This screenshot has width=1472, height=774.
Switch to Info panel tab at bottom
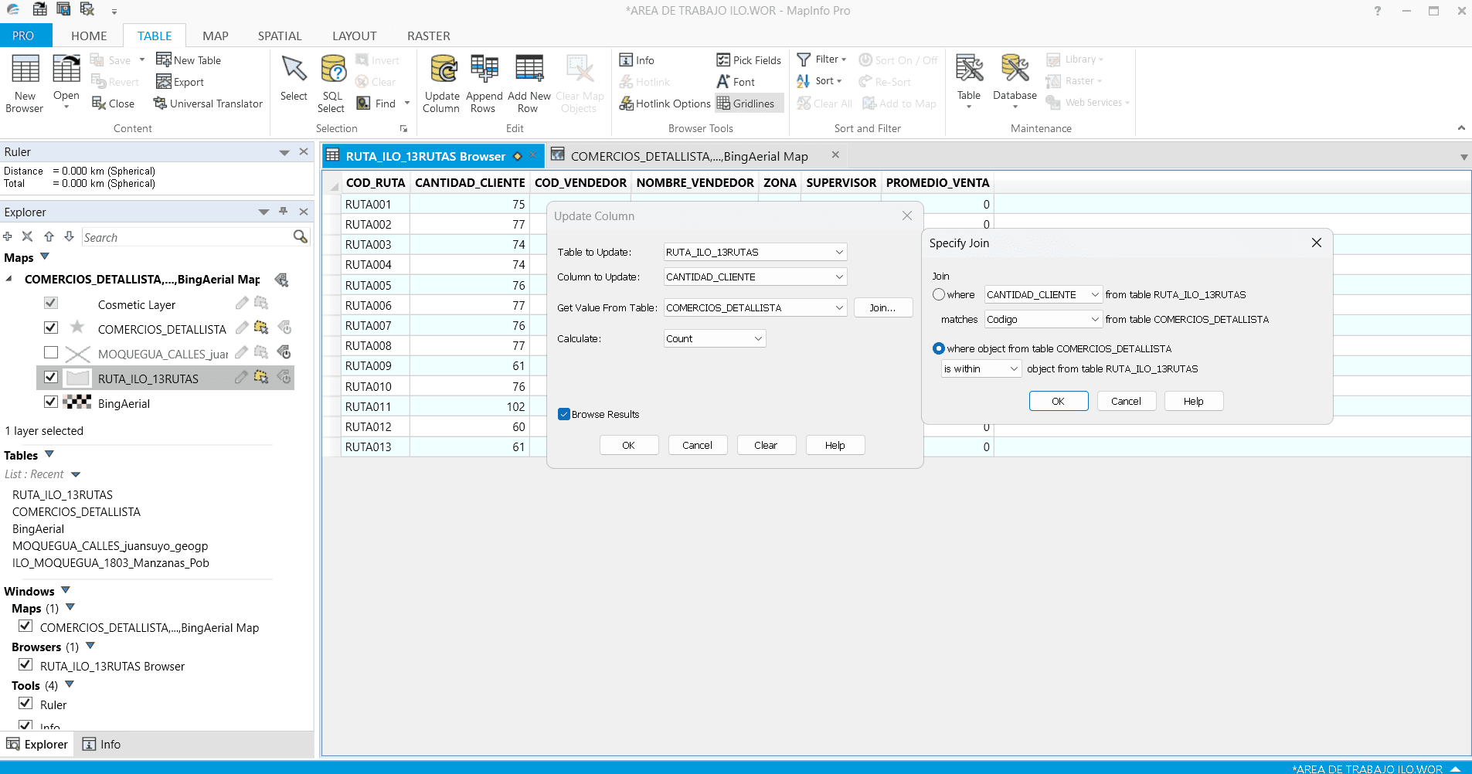(x=102, y=744)
